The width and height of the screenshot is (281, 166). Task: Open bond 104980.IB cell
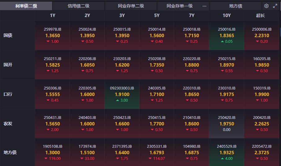(x=192, y=152)
